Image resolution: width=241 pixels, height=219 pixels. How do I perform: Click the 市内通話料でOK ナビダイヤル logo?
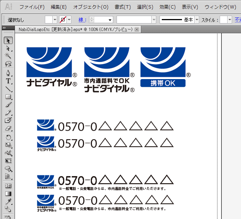(x=109, y=70)
